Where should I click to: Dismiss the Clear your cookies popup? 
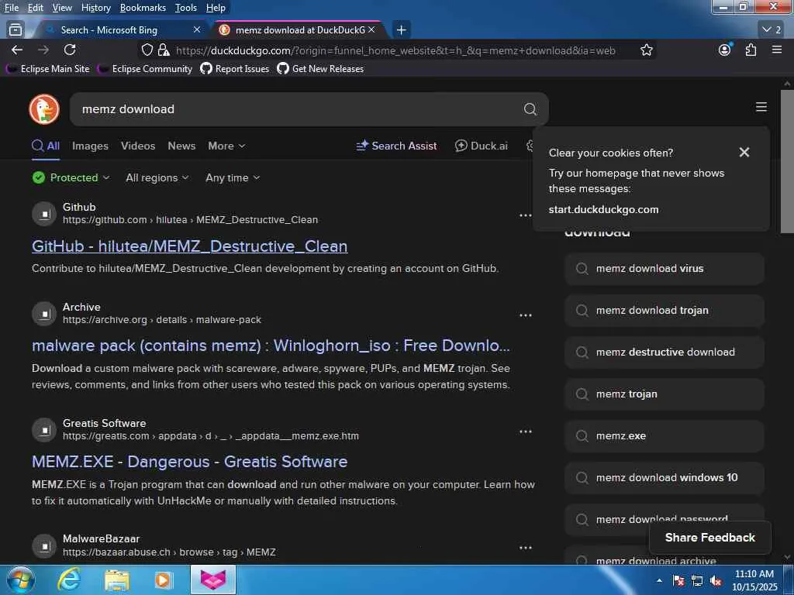click(744, 153)
